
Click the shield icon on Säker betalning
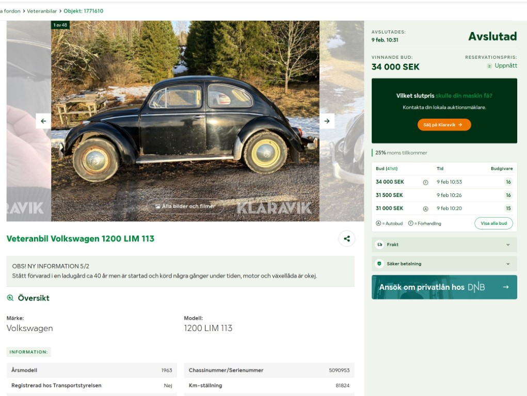(380, 263)
